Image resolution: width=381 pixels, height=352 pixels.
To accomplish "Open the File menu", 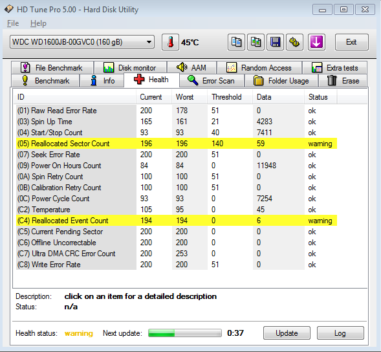I will click(13, 23).
